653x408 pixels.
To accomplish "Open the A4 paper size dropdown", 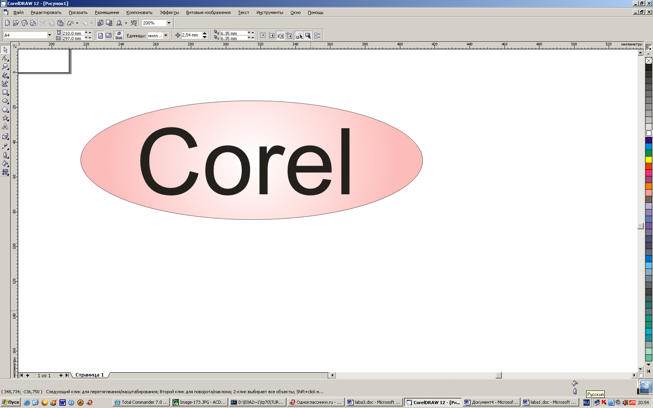I will coord(49,35).
